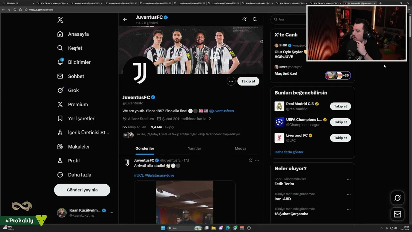412x232 pixels.
Task: Open options for İran-ABD trend
Action: tap(349, 195)
